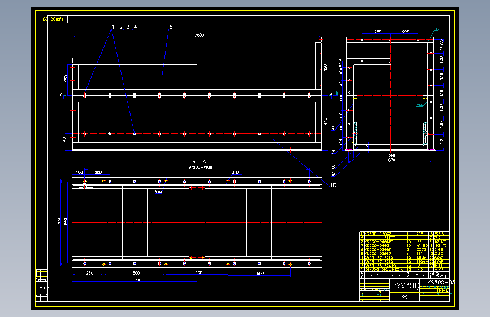This screenshot has height=317, width=490.
Task: Click leader callout number 10
Action: tap(333, 186)
